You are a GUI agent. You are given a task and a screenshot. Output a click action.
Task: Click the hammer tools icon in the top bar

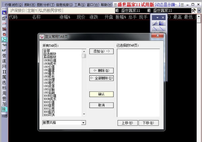point(193,10)
